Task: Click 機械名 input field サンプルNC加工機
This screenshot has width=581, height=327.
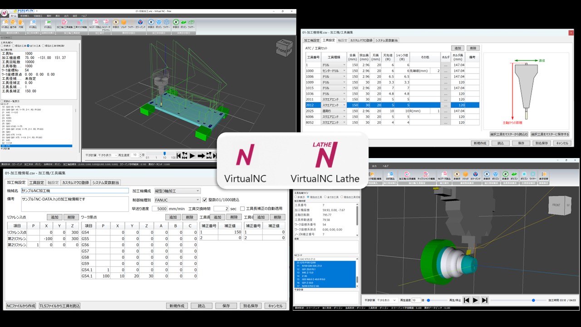Action: pos(74,191)
